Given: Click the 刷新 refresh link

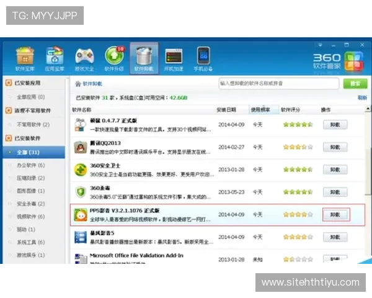Looking at the screenshot, I should point(361,97).
